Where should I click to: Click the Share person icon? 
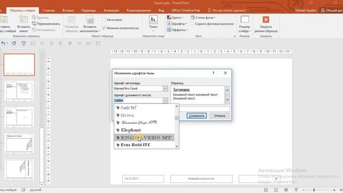[323, 10]
